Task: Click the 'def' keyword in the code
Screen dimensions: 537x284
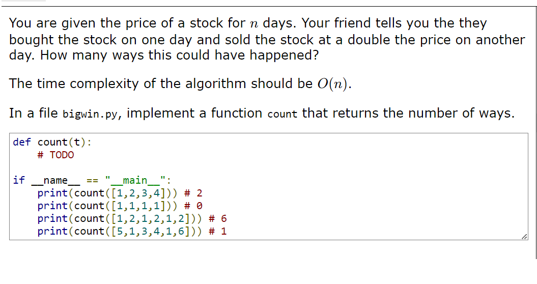Action: pyautogui.click(x=22, y=142)
